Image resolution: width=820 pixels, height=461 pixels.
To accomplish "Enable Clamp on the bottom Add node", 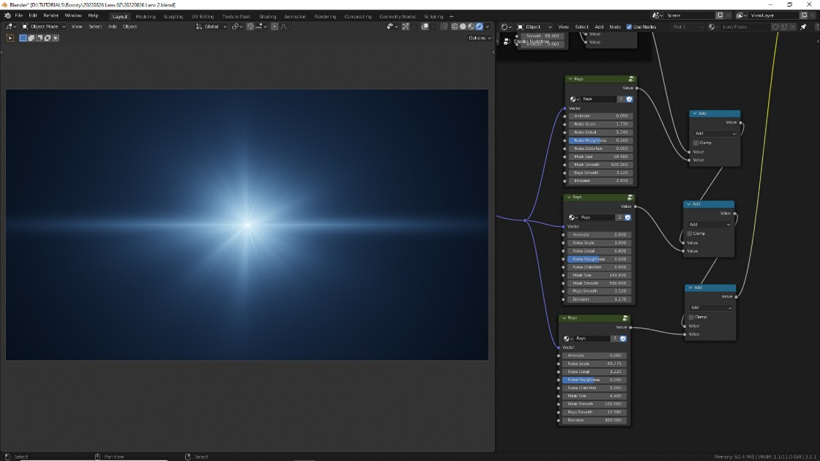I will click(691, 318).
